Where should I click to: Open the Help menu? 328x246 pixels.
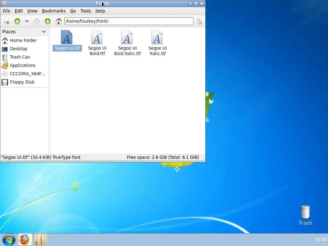100,11
